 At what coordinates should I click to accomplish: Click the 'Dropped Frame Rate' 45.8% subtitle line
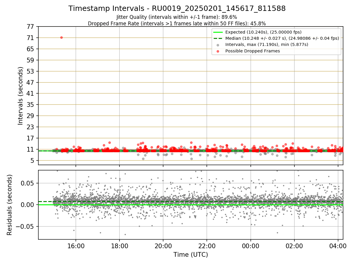tap(177, 24)
